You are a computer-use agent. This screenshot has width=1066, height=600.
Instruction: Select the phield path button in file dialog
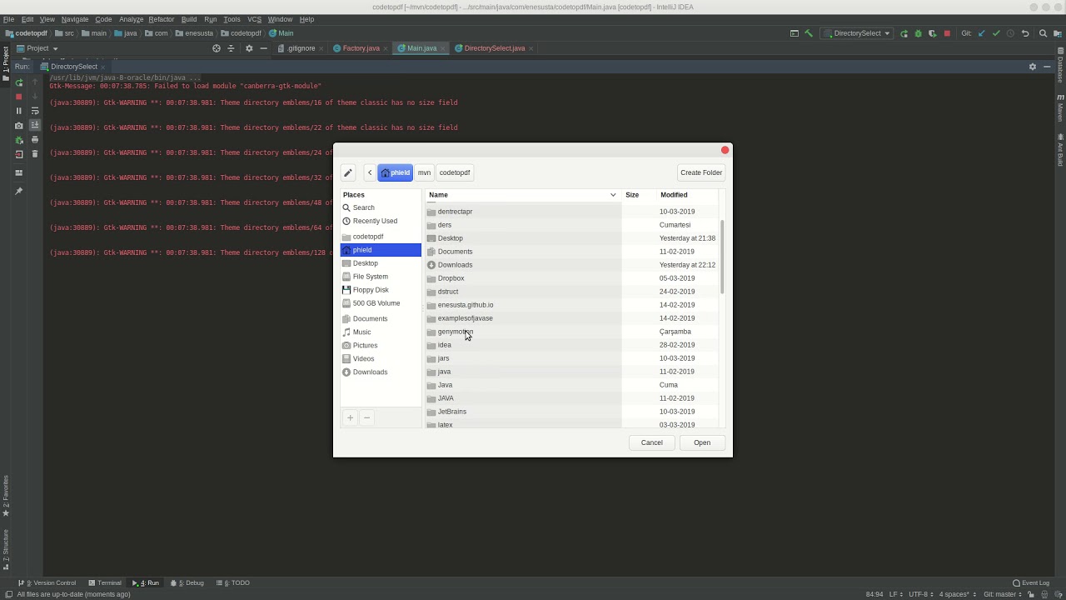click(396, 172)
